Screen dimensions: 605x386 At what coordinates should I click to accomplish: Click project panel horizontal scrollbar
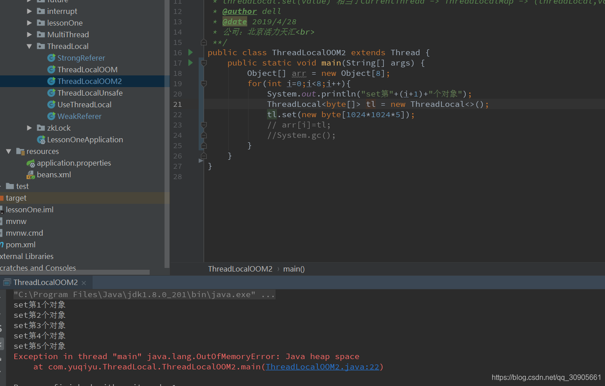[x=75, y=272]
